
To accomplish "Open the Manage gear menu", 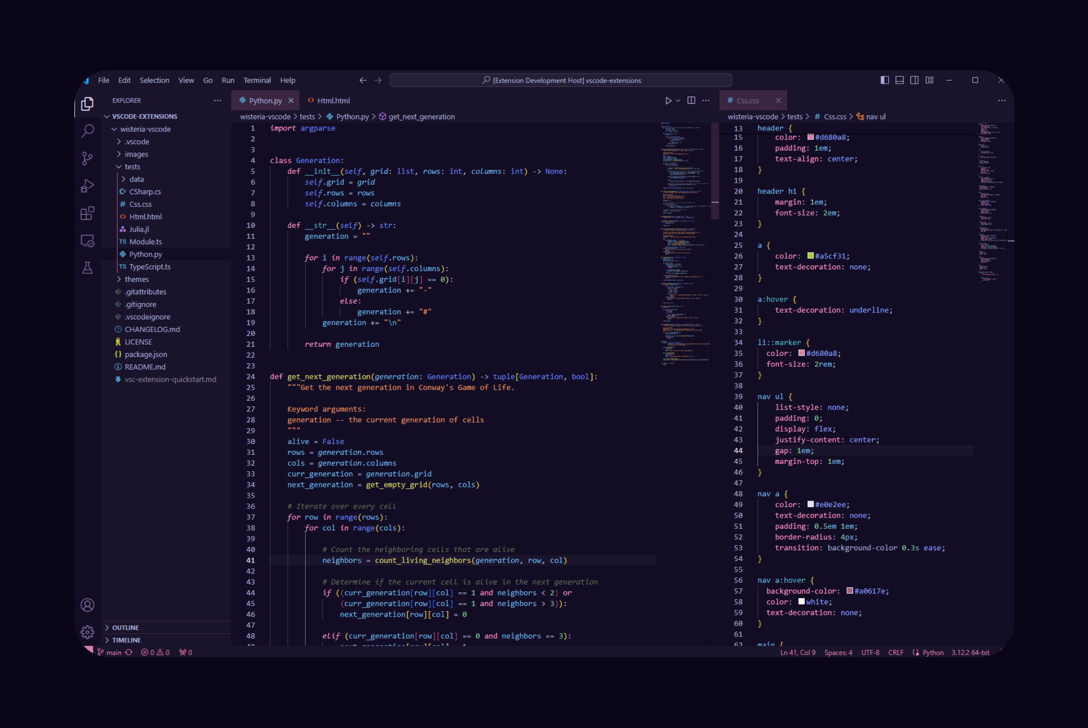I will [87, 632].
